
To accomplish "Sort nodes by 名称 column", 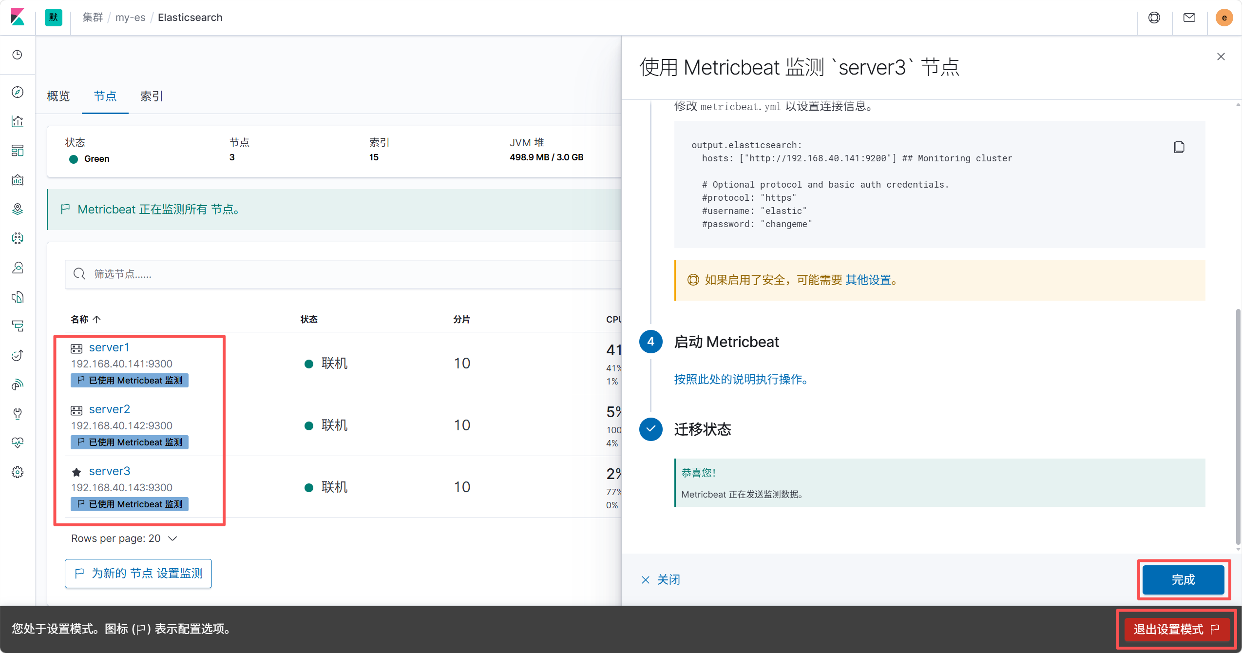I will (85, 319).
